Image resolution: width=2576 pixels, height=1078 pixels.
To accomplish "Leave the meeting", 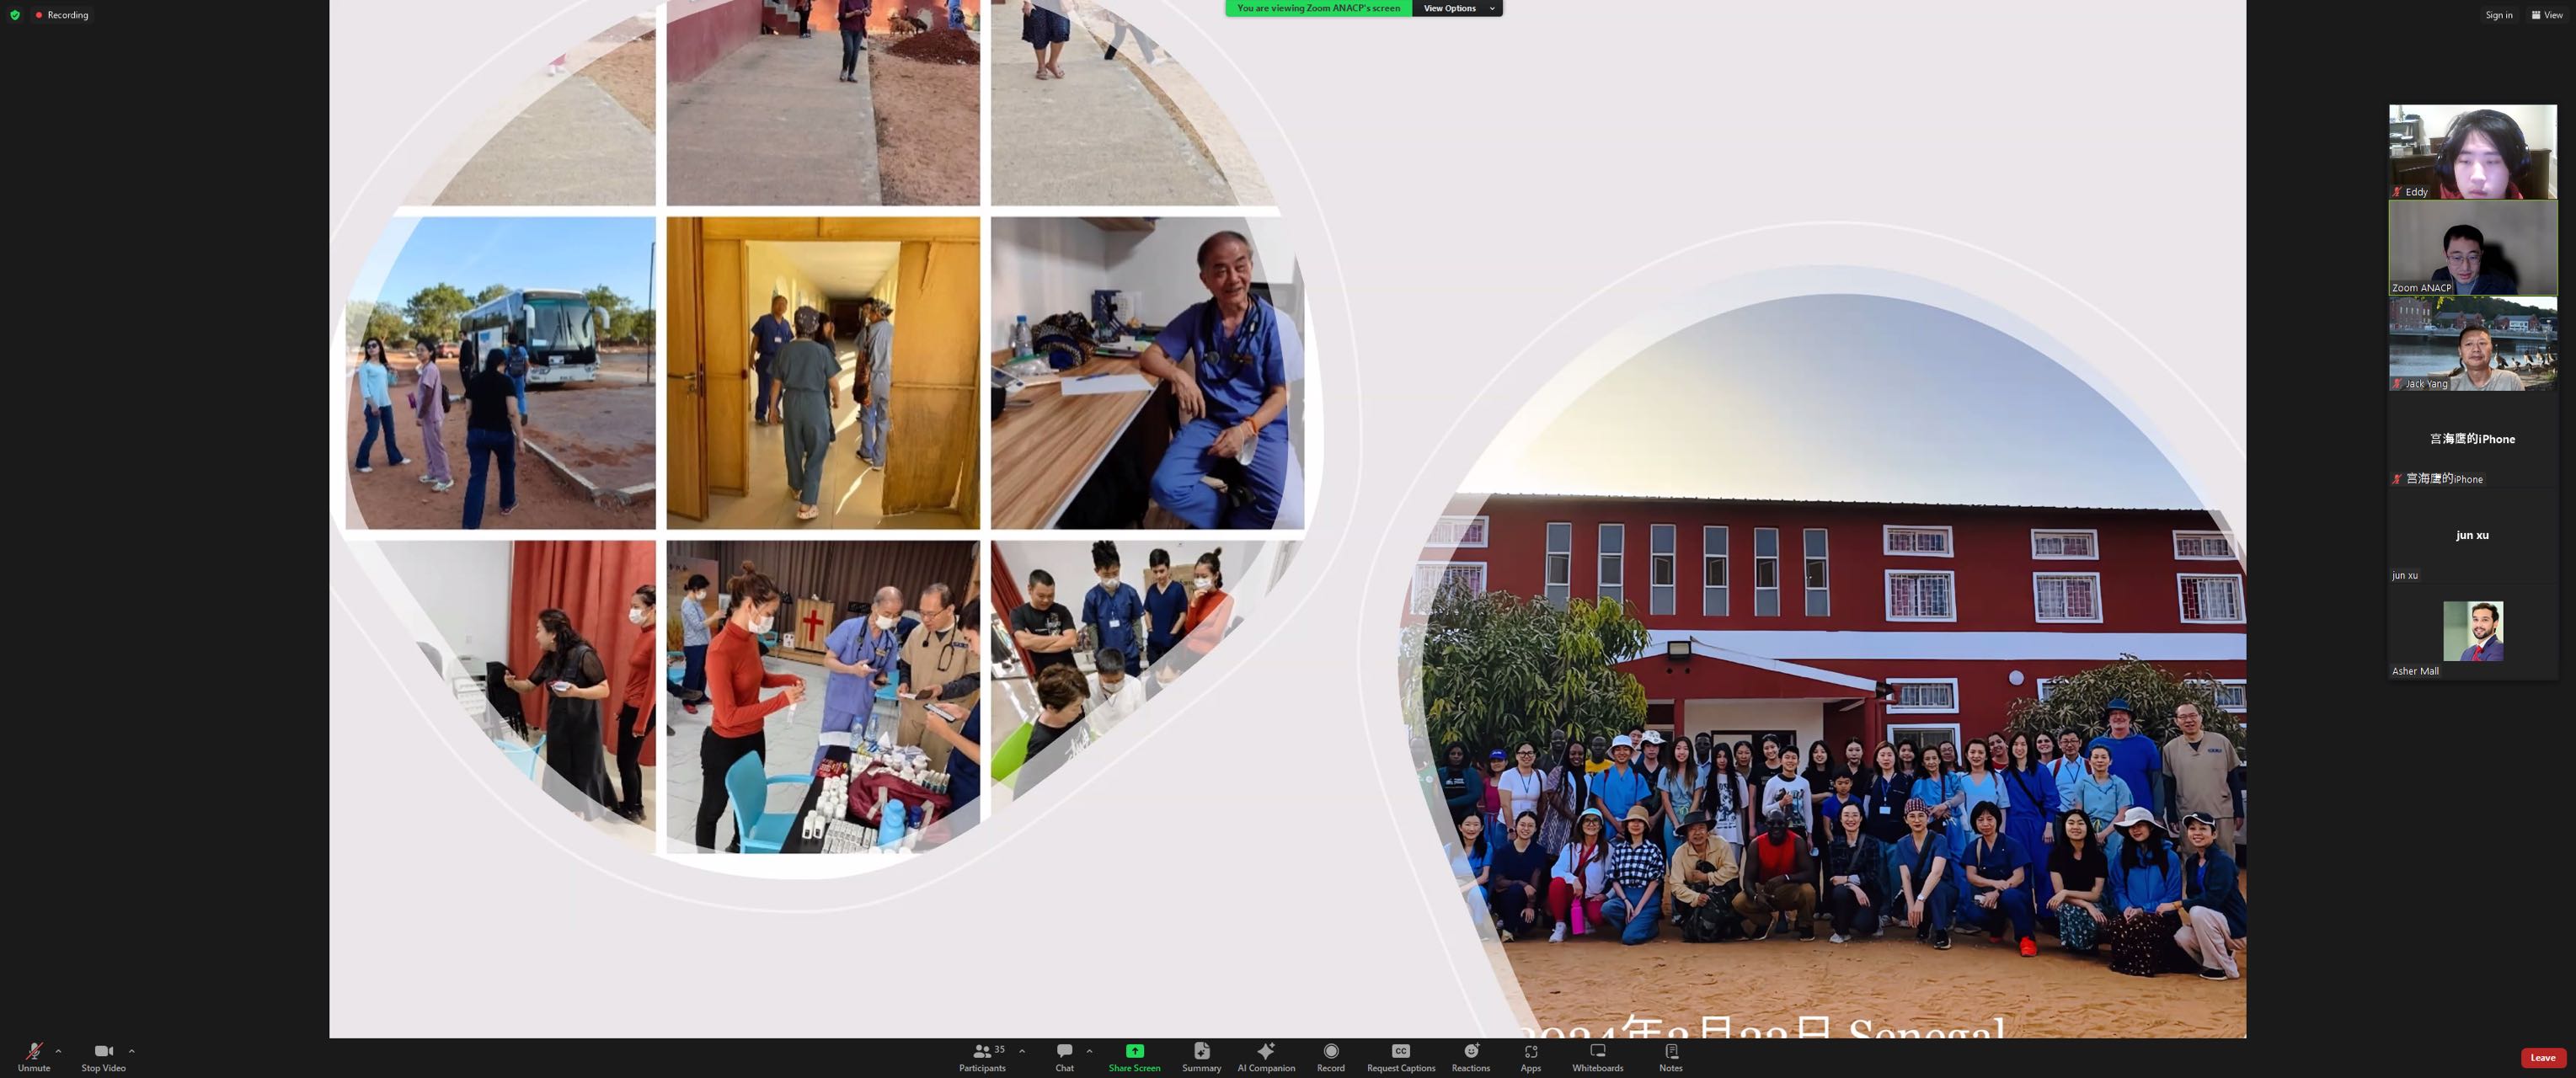I will click(x=2543, y=1057).
